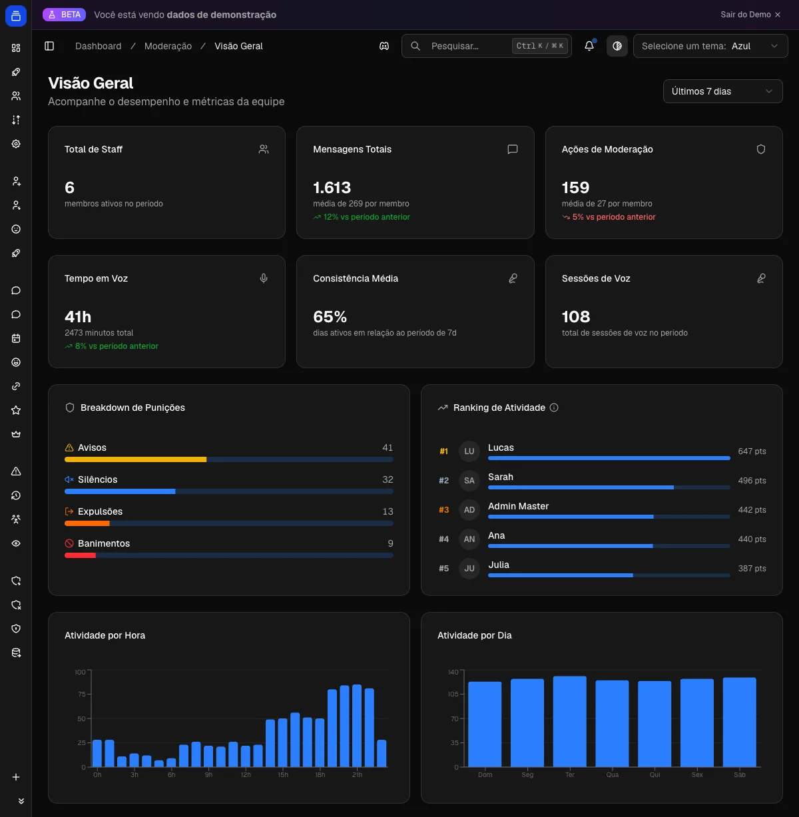Click the up-down arrows sort icon
This screenshot has height=817, width=799.
click(16, 120)
